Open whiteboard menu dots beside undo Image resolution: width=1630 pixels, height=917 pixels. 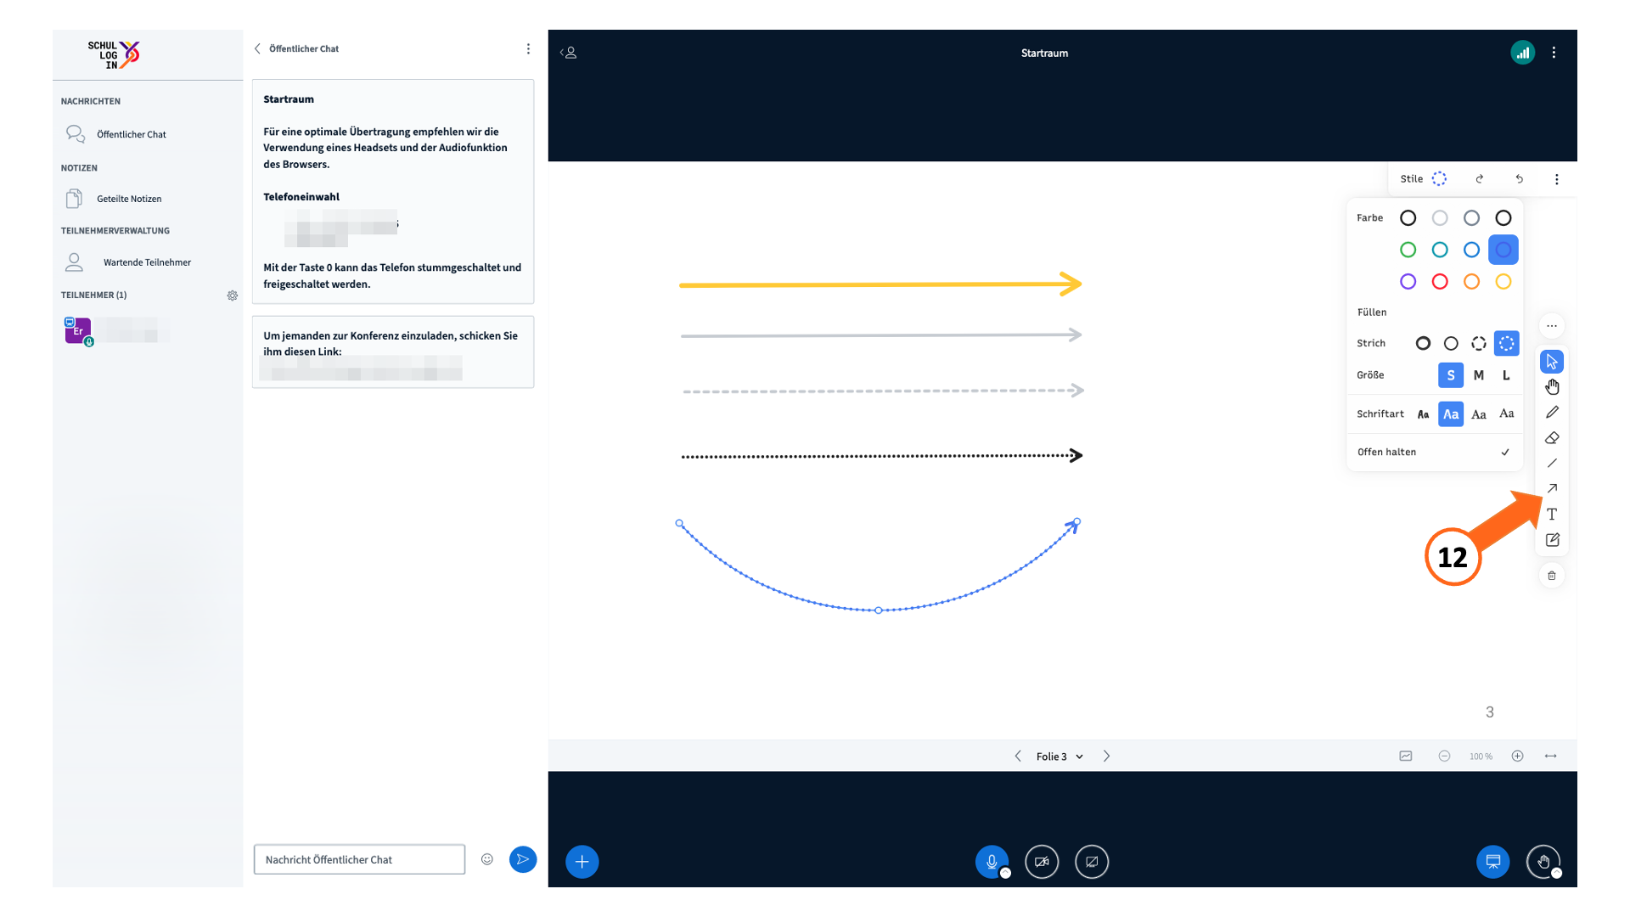tap(1556, 179)
